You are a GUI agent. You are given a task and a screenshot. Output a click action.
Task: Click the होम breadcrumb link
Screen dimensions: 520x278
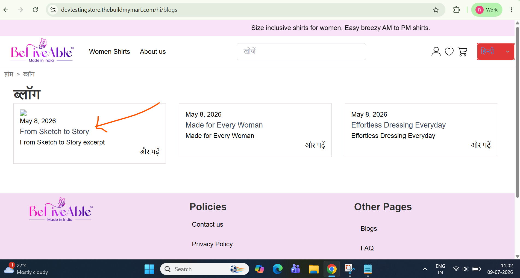click(x=9, y=74)
